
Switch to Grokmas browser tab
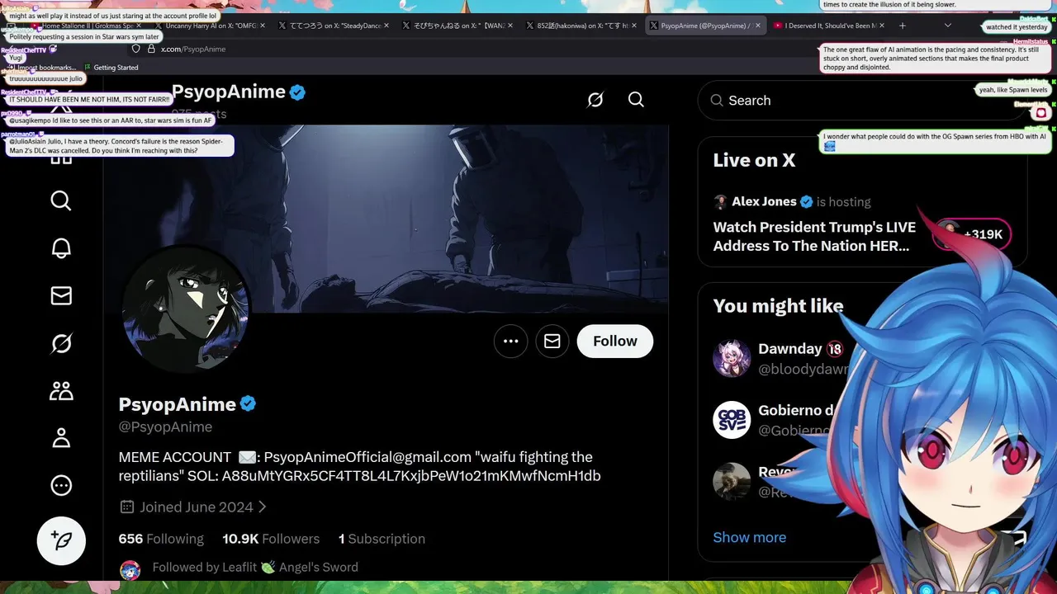tap(87, 26)
